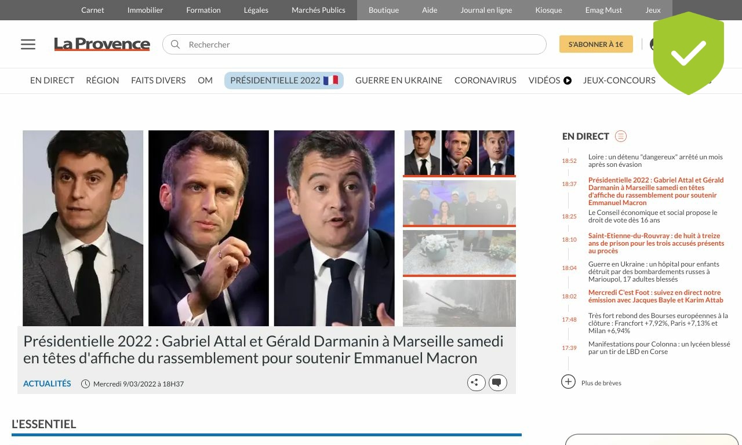
Task: Open the 18:37 Attal et Darmanin brève
Action: click(x=656, y=191)
